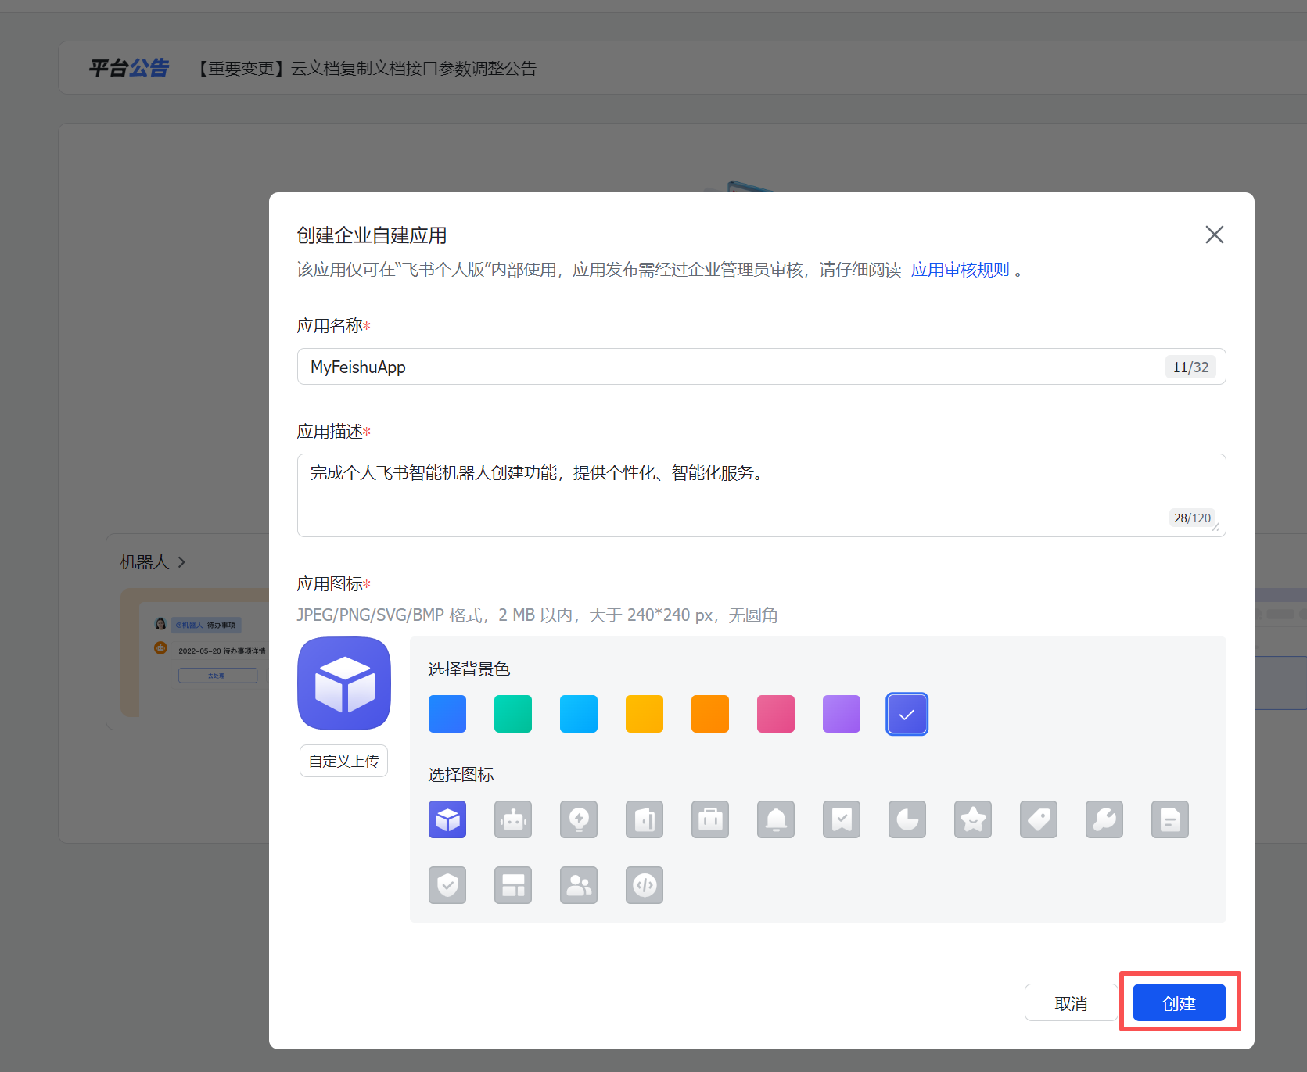
Task: Select the shield checkmark app icon
Action: pos(447,885)
